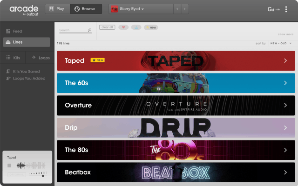Click the Feed layout icon
298x186 pixels.
[8, 31]
